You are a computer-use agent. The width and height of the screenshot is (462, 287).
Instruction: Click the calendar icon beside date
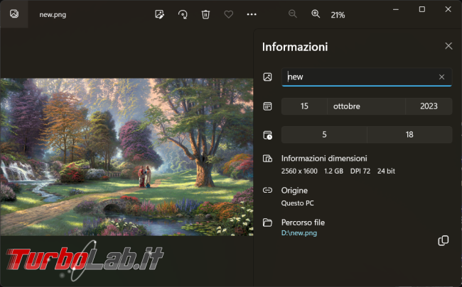pyautogui.click(x=267, y=106)
